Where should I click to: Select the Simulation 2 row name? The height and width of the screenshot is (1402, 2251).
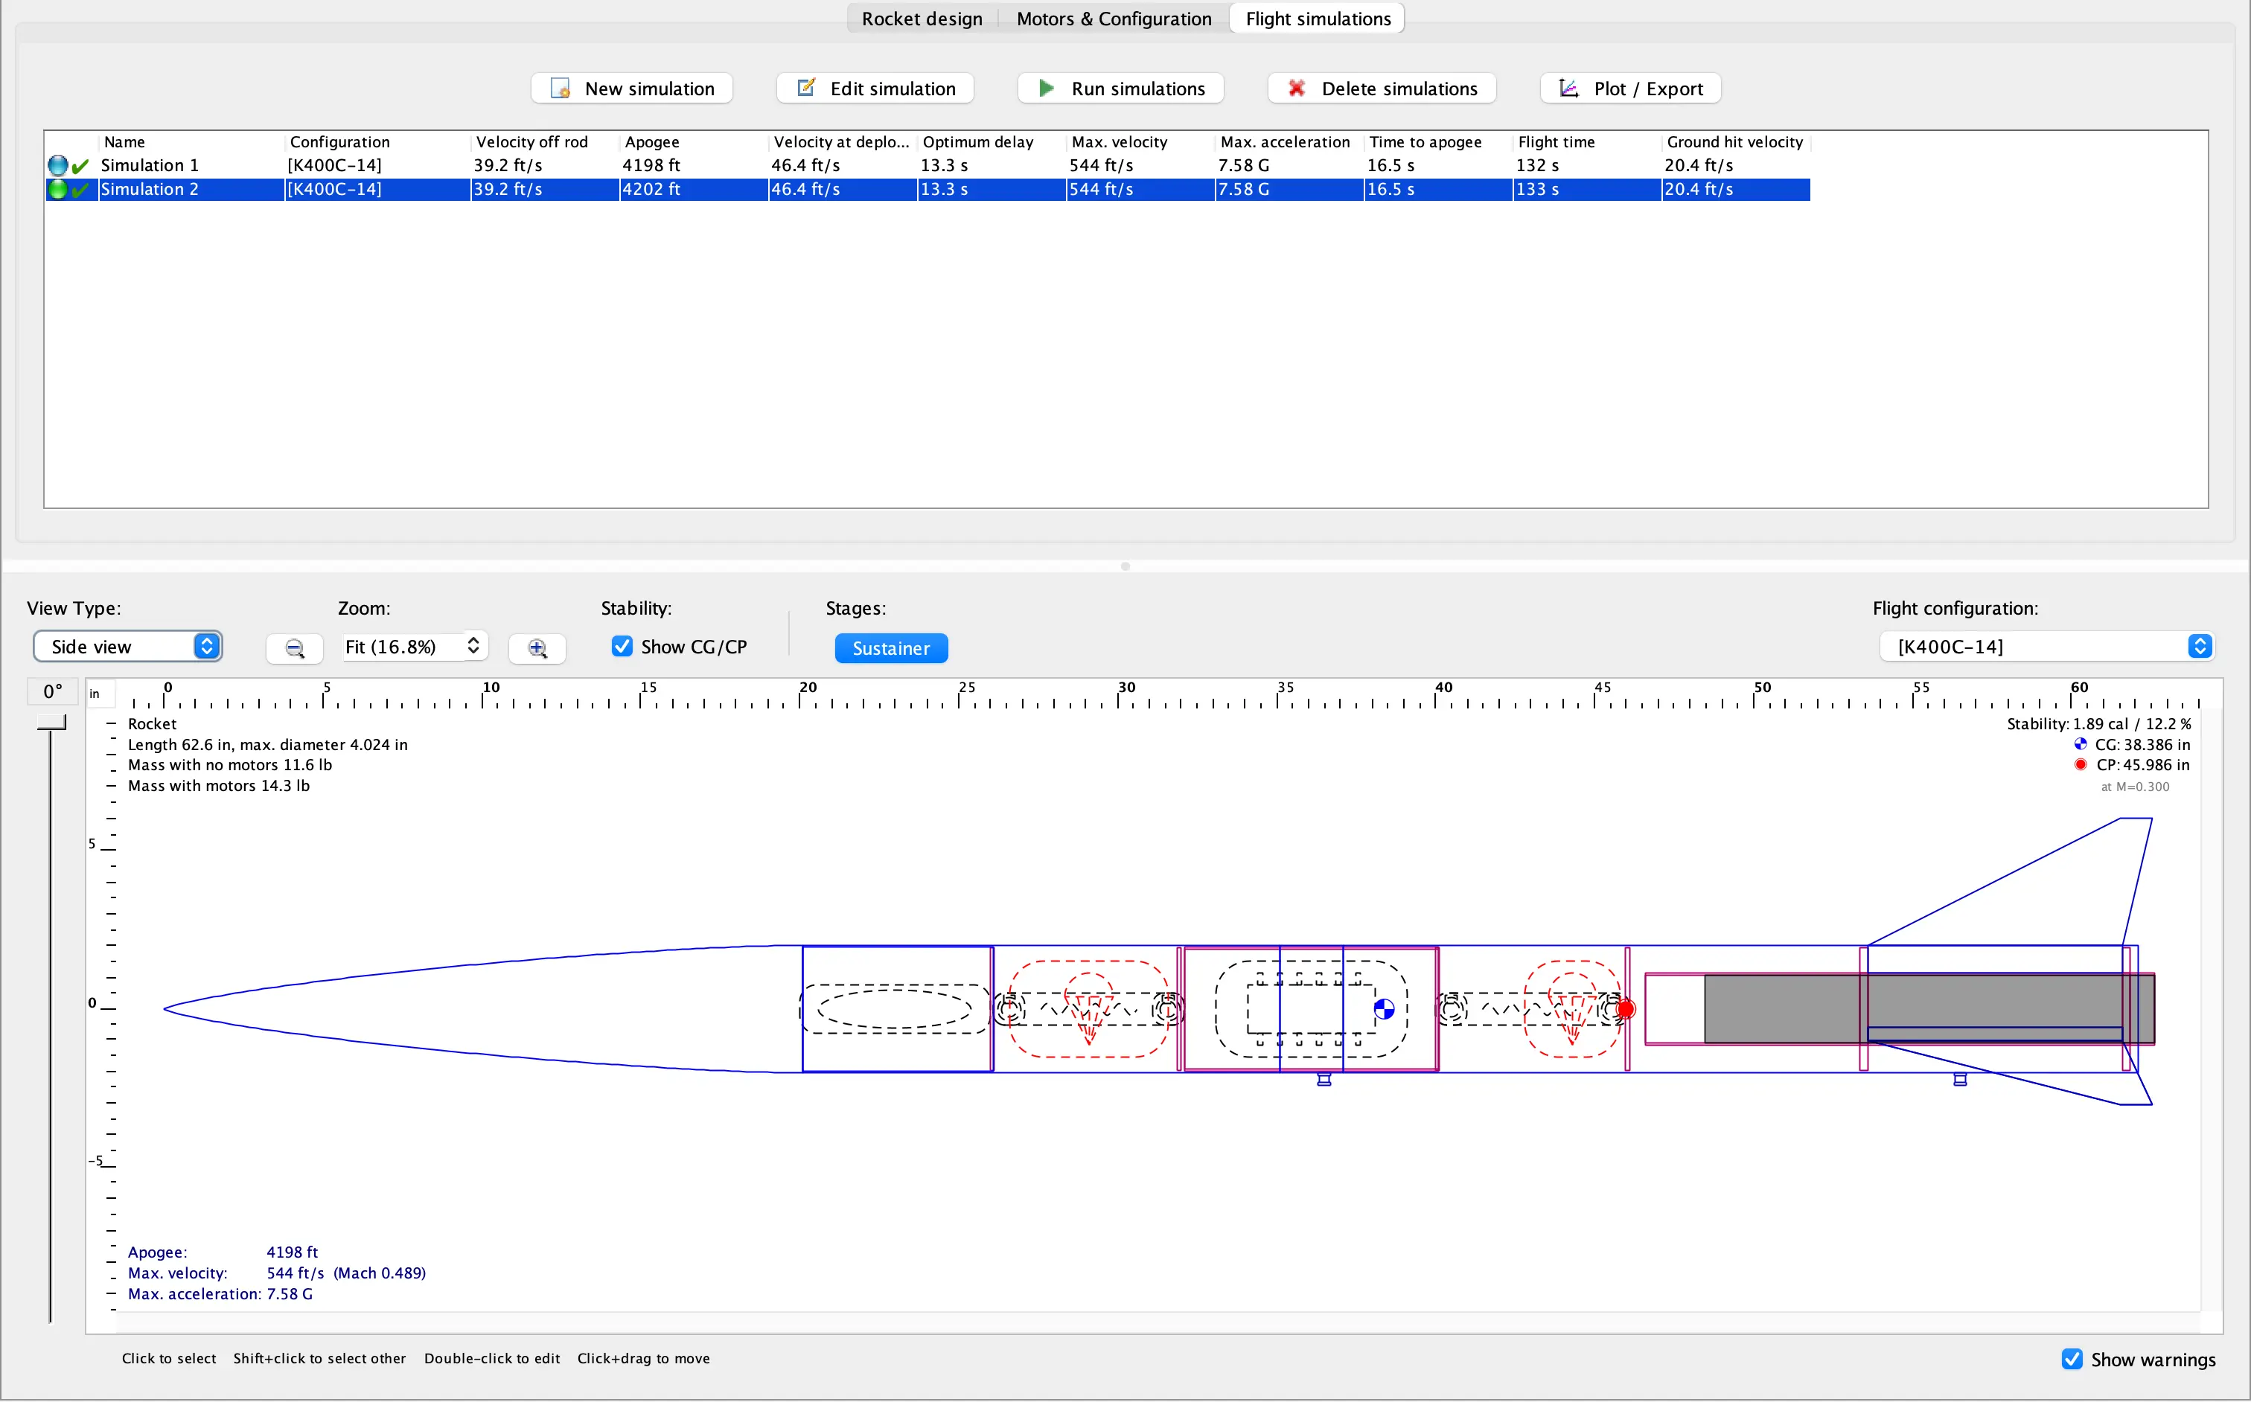click(150, 189)
